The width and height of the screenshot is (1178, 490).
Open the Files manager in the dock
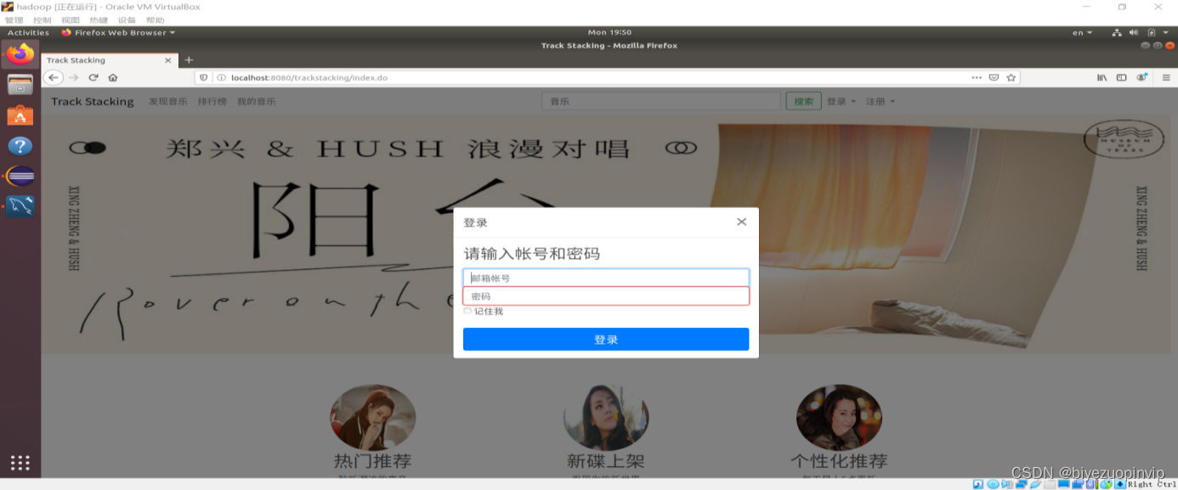point(20,84)
